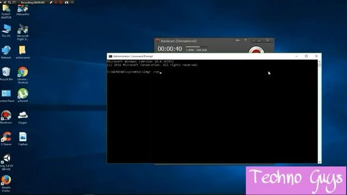This screenshot has height=195, width=347.
Task: Open the Recycle Bin
Action: point(6,74)
